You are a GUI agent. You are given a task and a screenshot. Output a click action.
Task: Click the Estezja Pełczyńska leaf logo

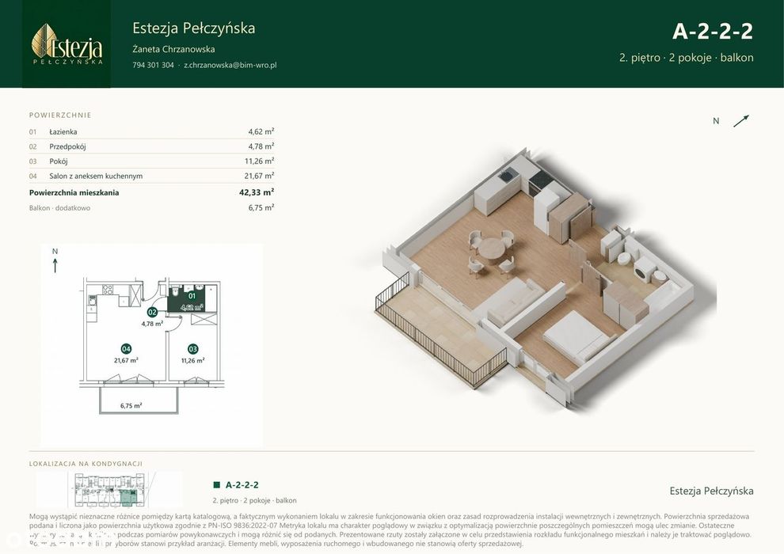[67, 44]
